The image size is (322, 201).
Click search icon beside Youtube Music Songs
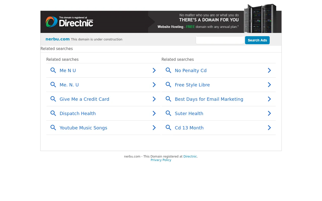click(x=53, y=128)
